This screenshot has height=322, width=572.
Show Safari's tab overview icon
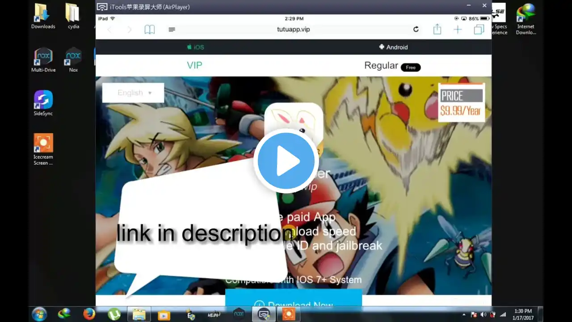click(479, 30)
